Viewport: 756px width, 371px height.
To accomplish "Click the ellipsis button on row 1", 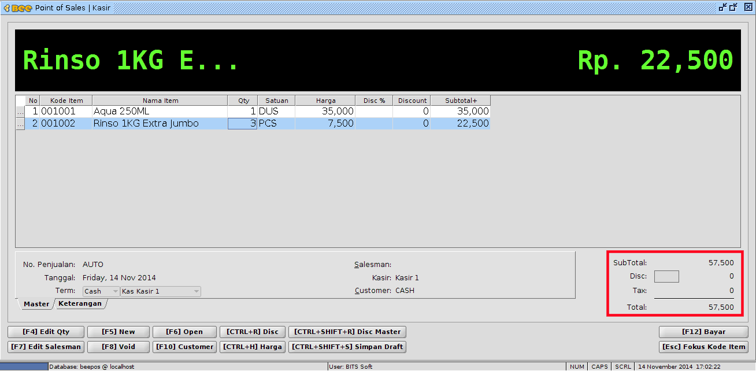I will tap(20, 112).
